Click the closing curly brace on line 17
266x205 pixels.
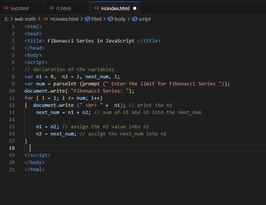[26, 141]
